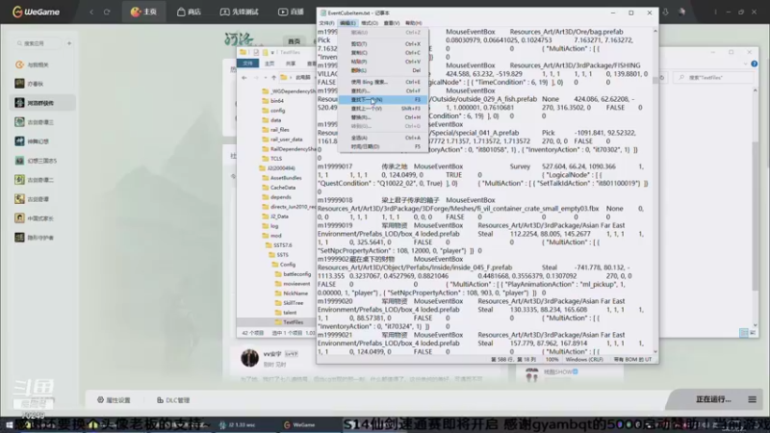The height and width of the screenshot is (433, 770).
Task: Open Explorer 主页 ribbon tab
Action: pyautogui.click(x=269, y=64)
